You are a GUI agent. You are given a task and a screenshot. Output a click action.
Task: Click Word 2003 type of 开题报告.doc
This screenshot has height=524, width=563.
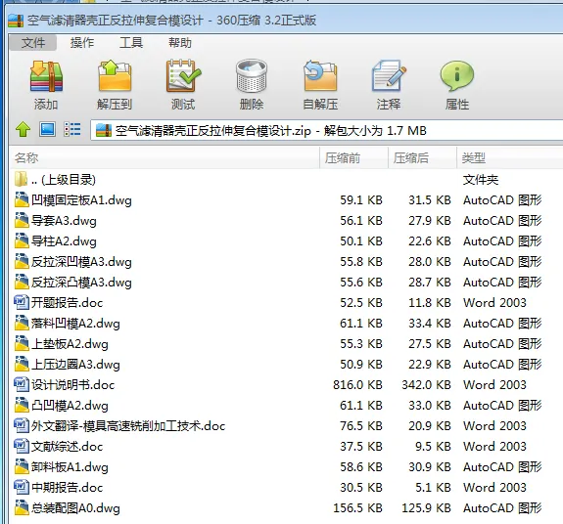coord(494,302)
